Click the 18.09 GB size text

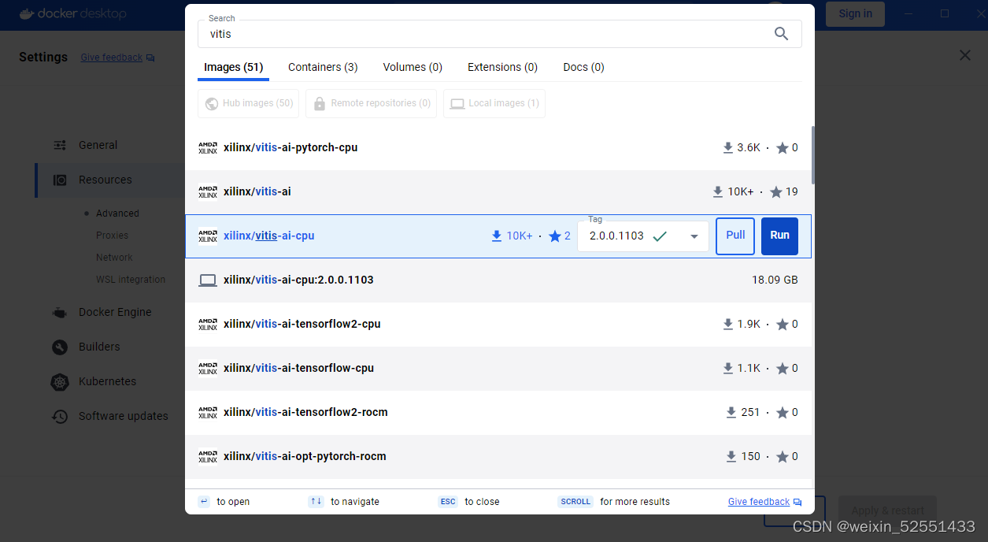point(775,280)
